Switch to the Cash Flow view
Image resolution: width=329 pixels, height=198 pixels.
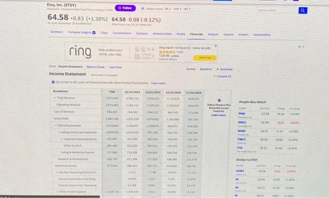116,67
